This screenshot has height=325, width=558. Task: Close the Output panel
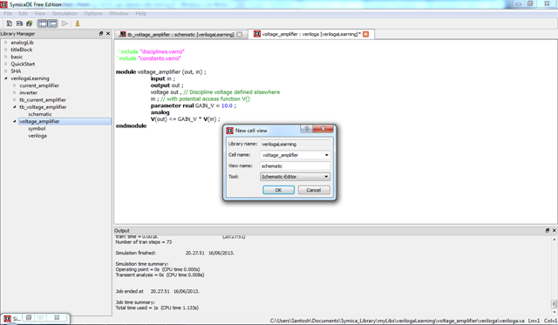pos(555,230)
